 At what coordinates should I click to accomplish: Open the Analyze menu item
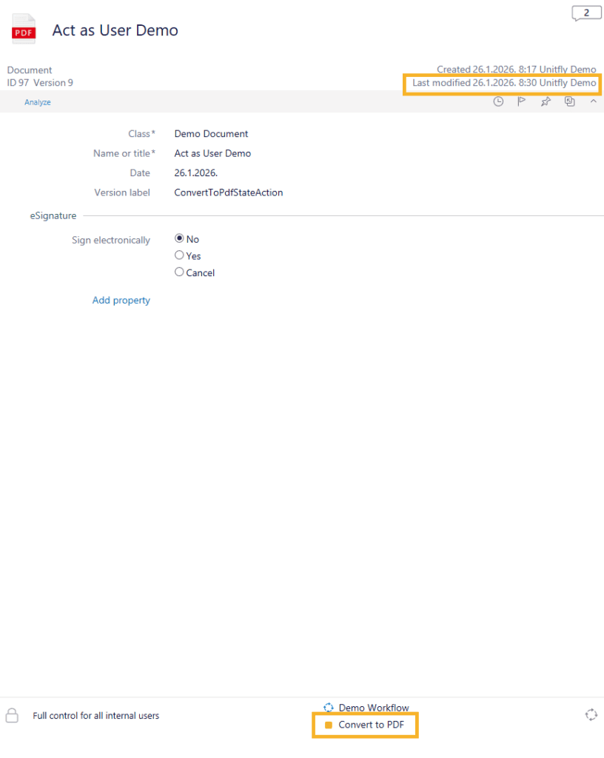coord(38,102)
